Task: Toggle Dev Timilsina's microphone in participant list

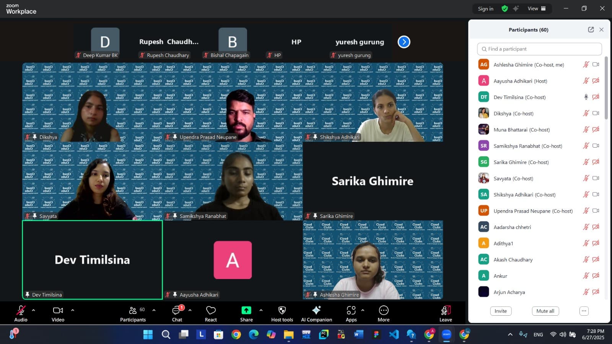Action: point(586,97)
